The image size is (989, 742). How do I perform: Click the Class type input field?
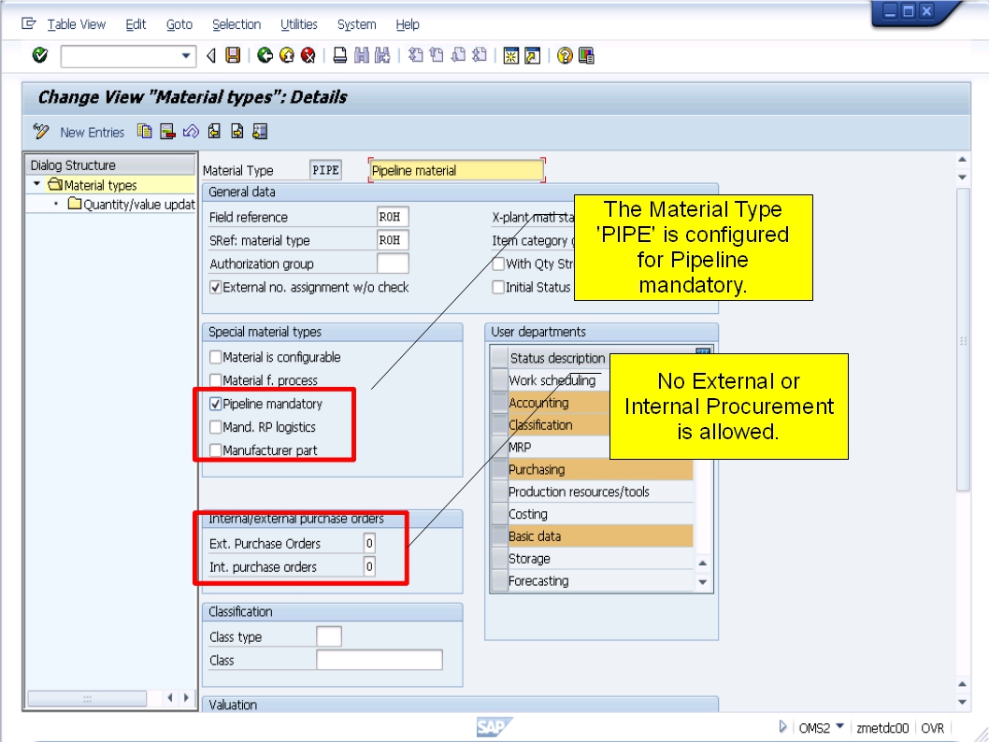click(x=327, y=635)
